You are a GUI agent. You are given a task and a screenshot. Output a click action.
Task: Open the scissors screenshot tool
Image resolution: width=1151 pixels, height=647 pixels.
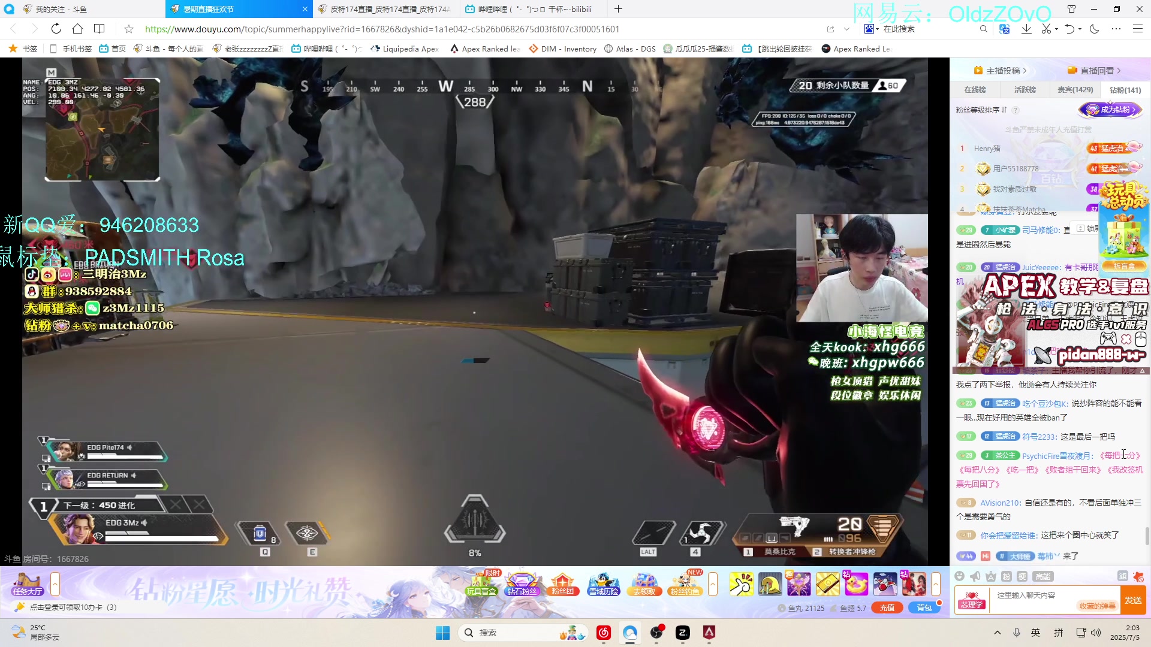pos(1046,29)
